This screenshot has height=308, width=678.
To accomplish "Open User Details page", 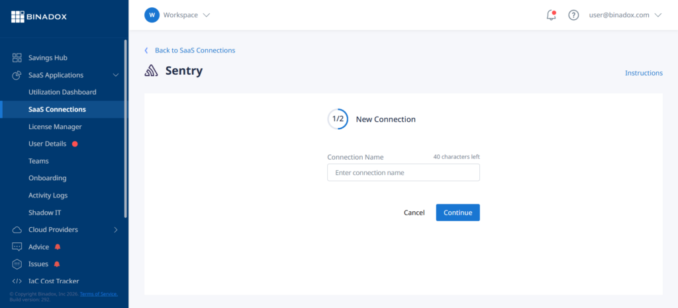I will coord(48,144).
